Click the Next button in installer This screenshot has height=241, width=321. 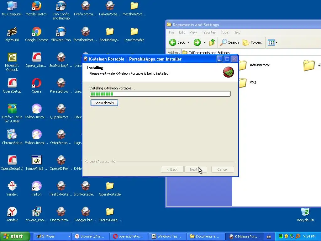pyautogui.click(x=196, y=169)
